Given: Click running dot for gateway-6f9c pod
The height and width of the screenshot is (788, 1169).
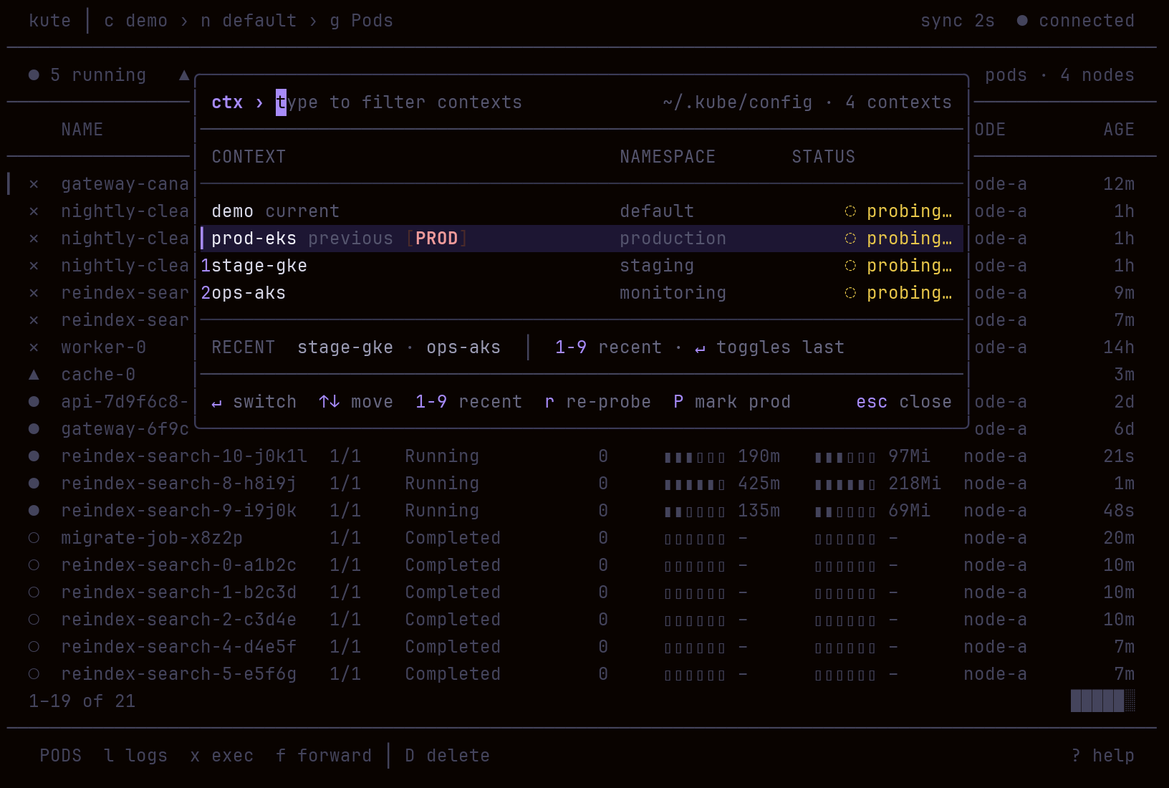Looking at the screenshot, I should pos(34,429).
